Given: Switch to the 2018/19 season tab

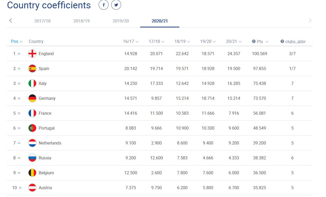Looking at the screenshot, I should click(x=81, y=21).
